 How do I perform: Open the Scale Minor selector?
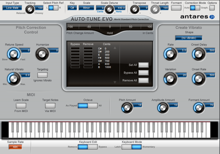pyautogui.click(x=87, y=8)
